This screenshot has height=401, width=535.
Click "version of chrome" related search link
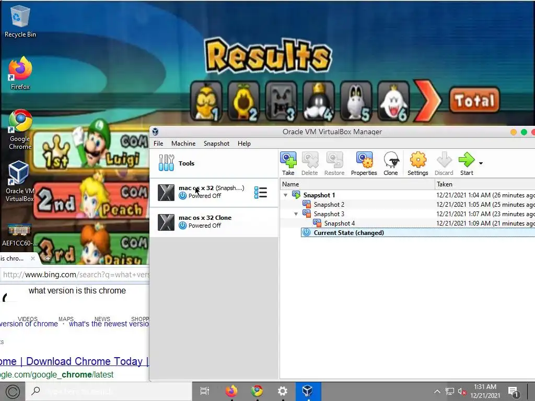(29, 324)
